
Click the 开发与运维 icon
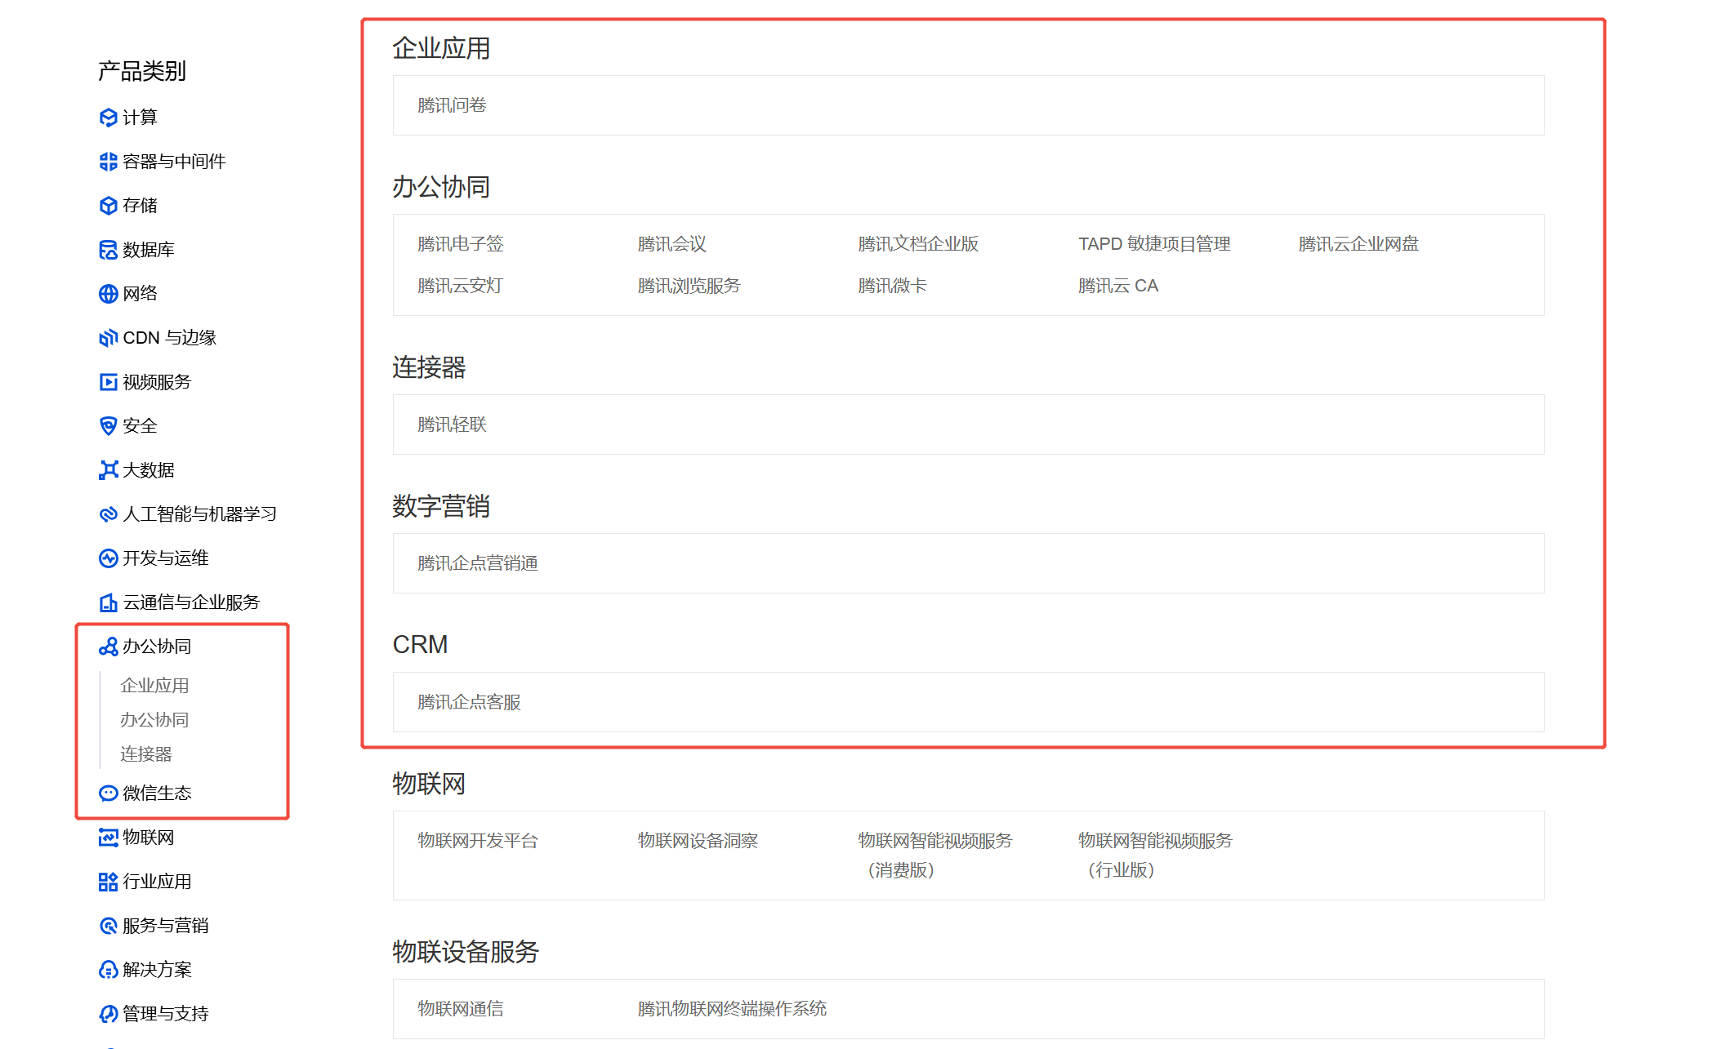(x=108, y=558)
